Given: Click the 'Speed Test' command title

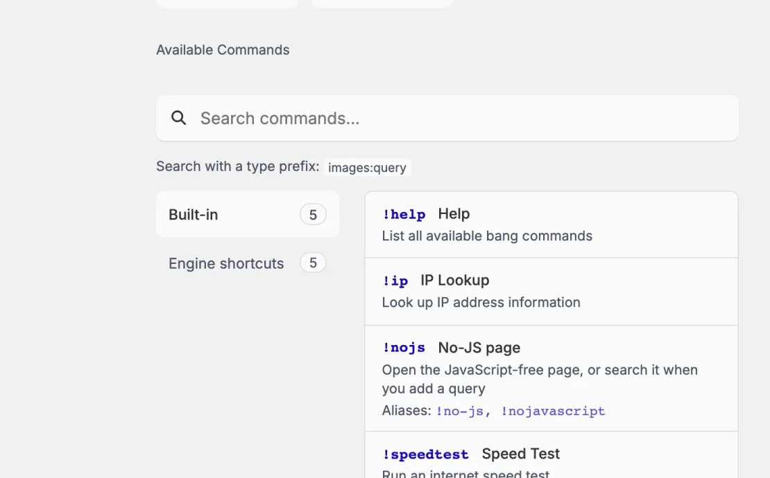Looking at the screenshot, I should coord(520,454).
